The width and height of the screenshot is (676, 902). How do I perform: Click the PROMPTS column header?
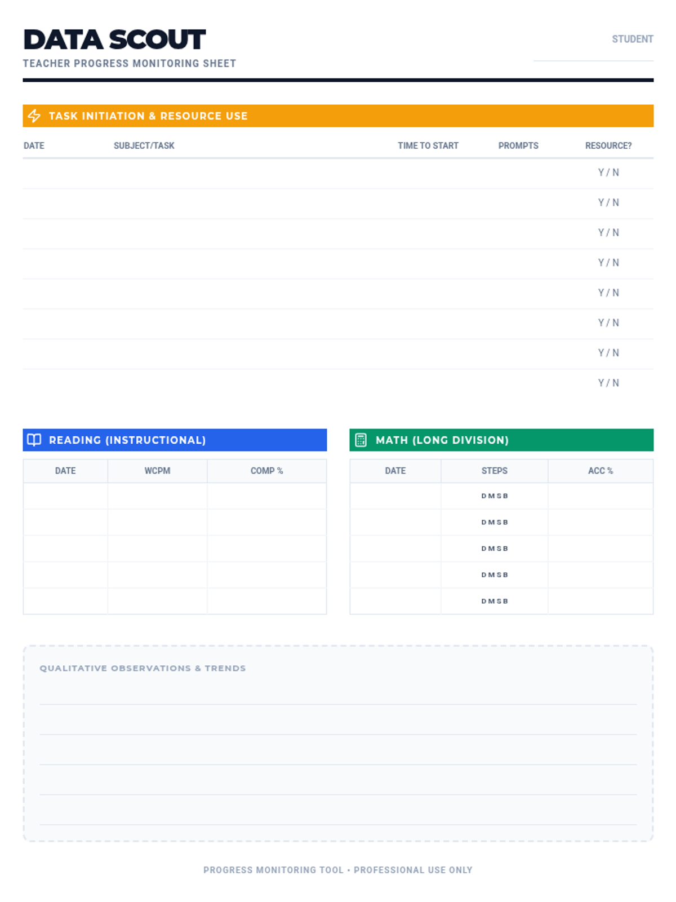[518, 145]
